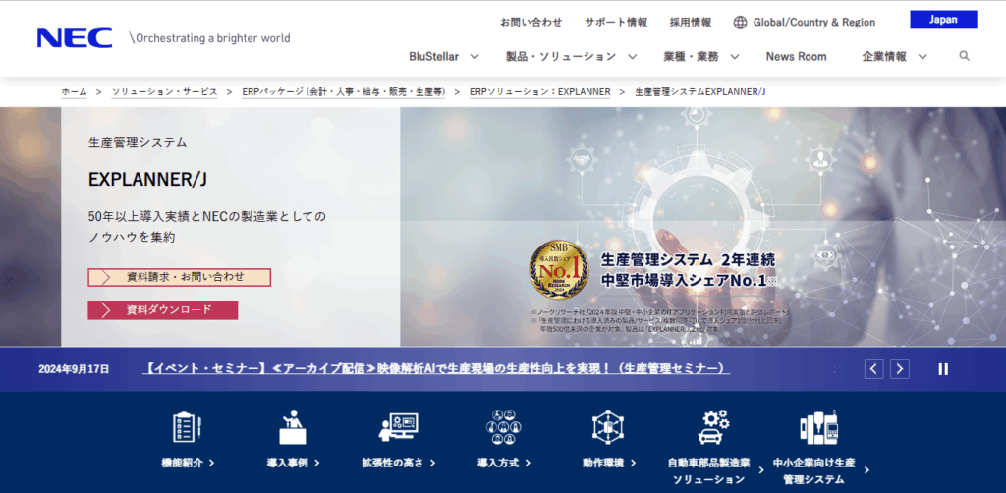Open the 企業情報 menu

[x=884, y=56]
